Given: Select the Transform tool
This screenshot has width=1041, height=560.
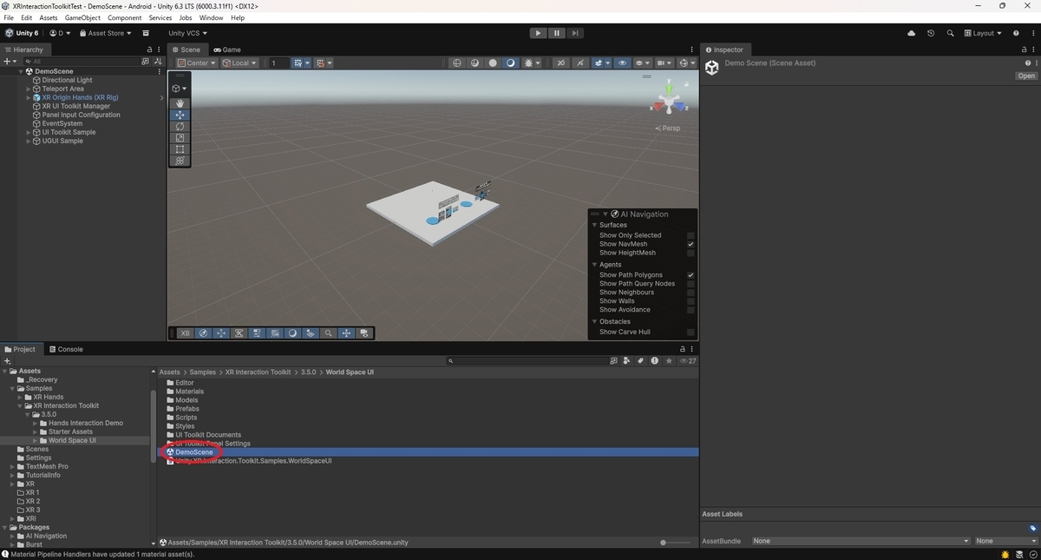Looking at the screenshot, I should click(x=180, y=161).
